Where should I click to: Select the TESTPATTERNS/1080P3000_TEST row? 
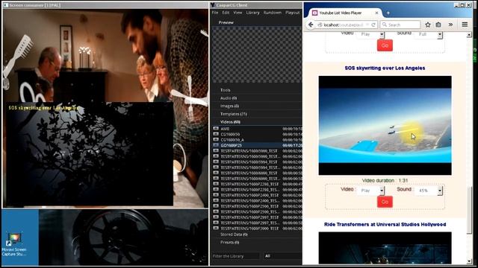[257, 229]
